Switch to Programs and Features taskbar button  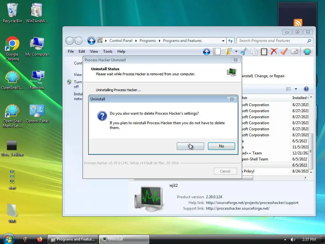[73, 239]
